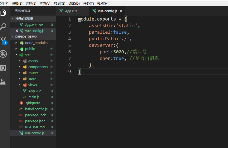The height and width of the screenshot is (148, 228).
Task: Close the vue.config.js editor tab
Action: point(121,11)
